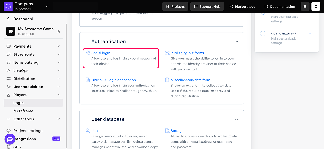The width and height of the screenshot is (324, 149).
Task: Expand the Payments sidebar section
Action: tap(59, 46)
